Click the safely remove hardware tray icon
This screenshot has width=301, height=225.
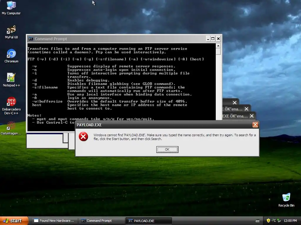pyautogui.click(x=279, y=221)
